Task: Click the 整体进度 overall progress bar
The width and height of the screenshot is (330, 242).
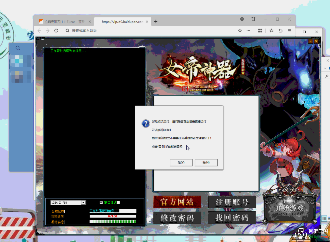Action: [112, 221]
